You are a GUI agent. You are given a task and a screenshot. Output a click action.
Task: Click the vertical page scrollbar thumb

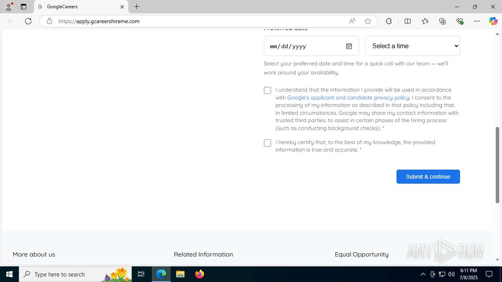[x=497, y=164]
